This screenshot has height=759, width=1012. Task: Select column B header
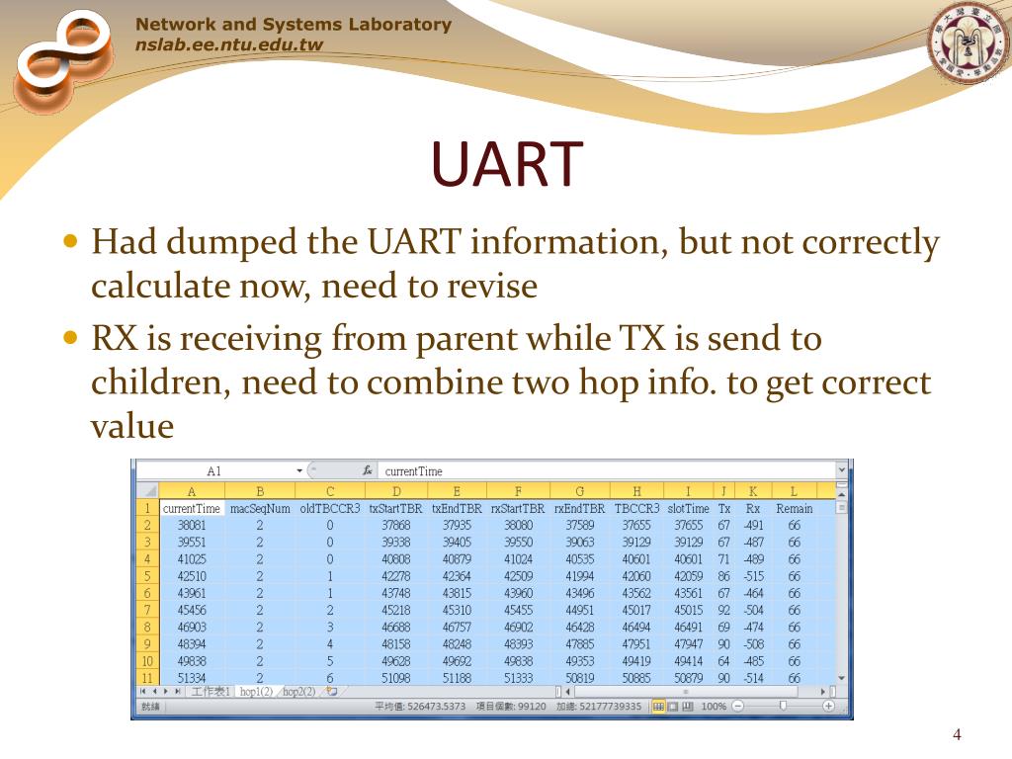click(x=260, y=491)
